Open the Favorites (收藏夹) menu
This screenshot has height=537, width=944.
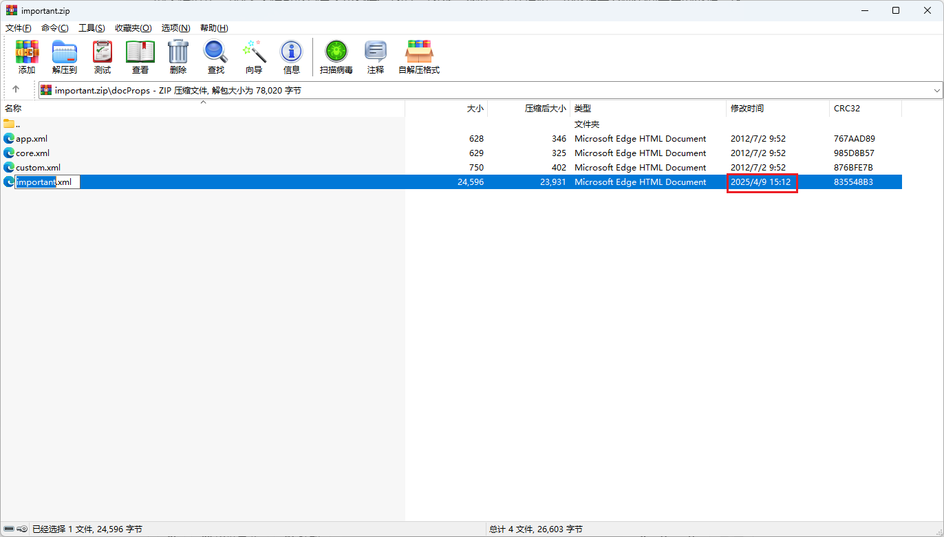coord(133,28)
